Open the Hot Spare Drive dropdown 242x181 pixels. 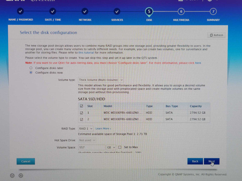[x=87, y=140]
